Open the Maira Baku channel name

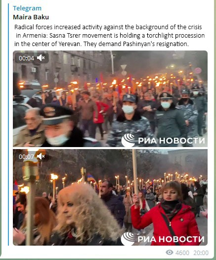tap(31, 17)
